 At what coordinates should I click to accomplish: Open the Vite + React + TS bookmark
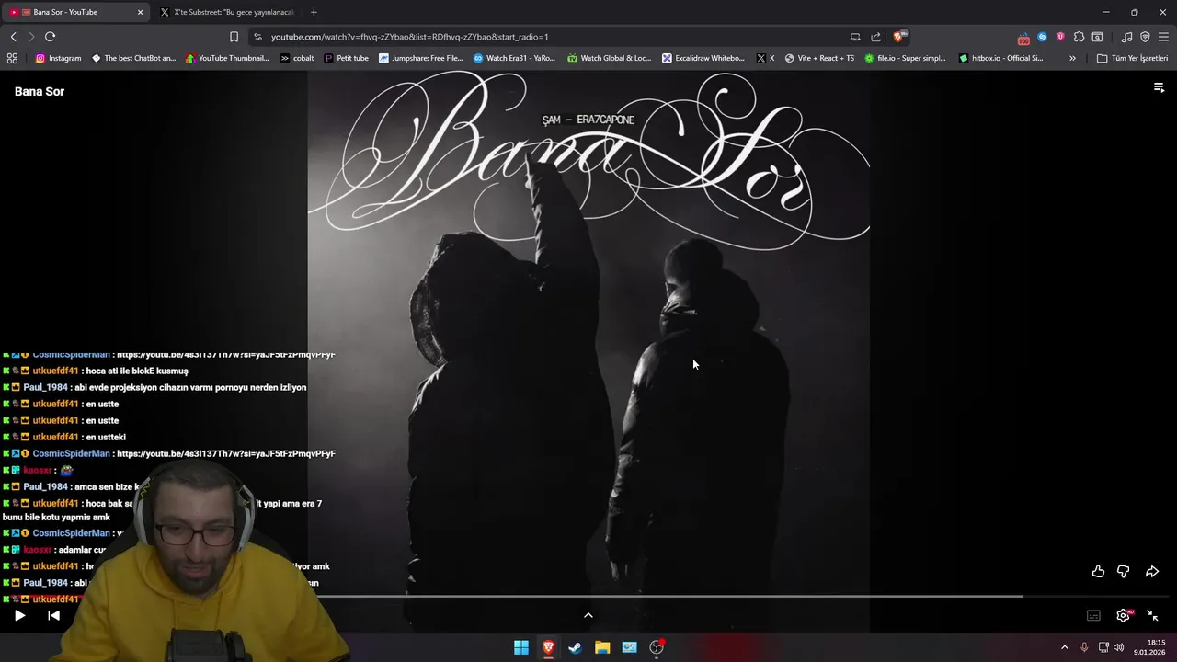click(x=819, y=58)
